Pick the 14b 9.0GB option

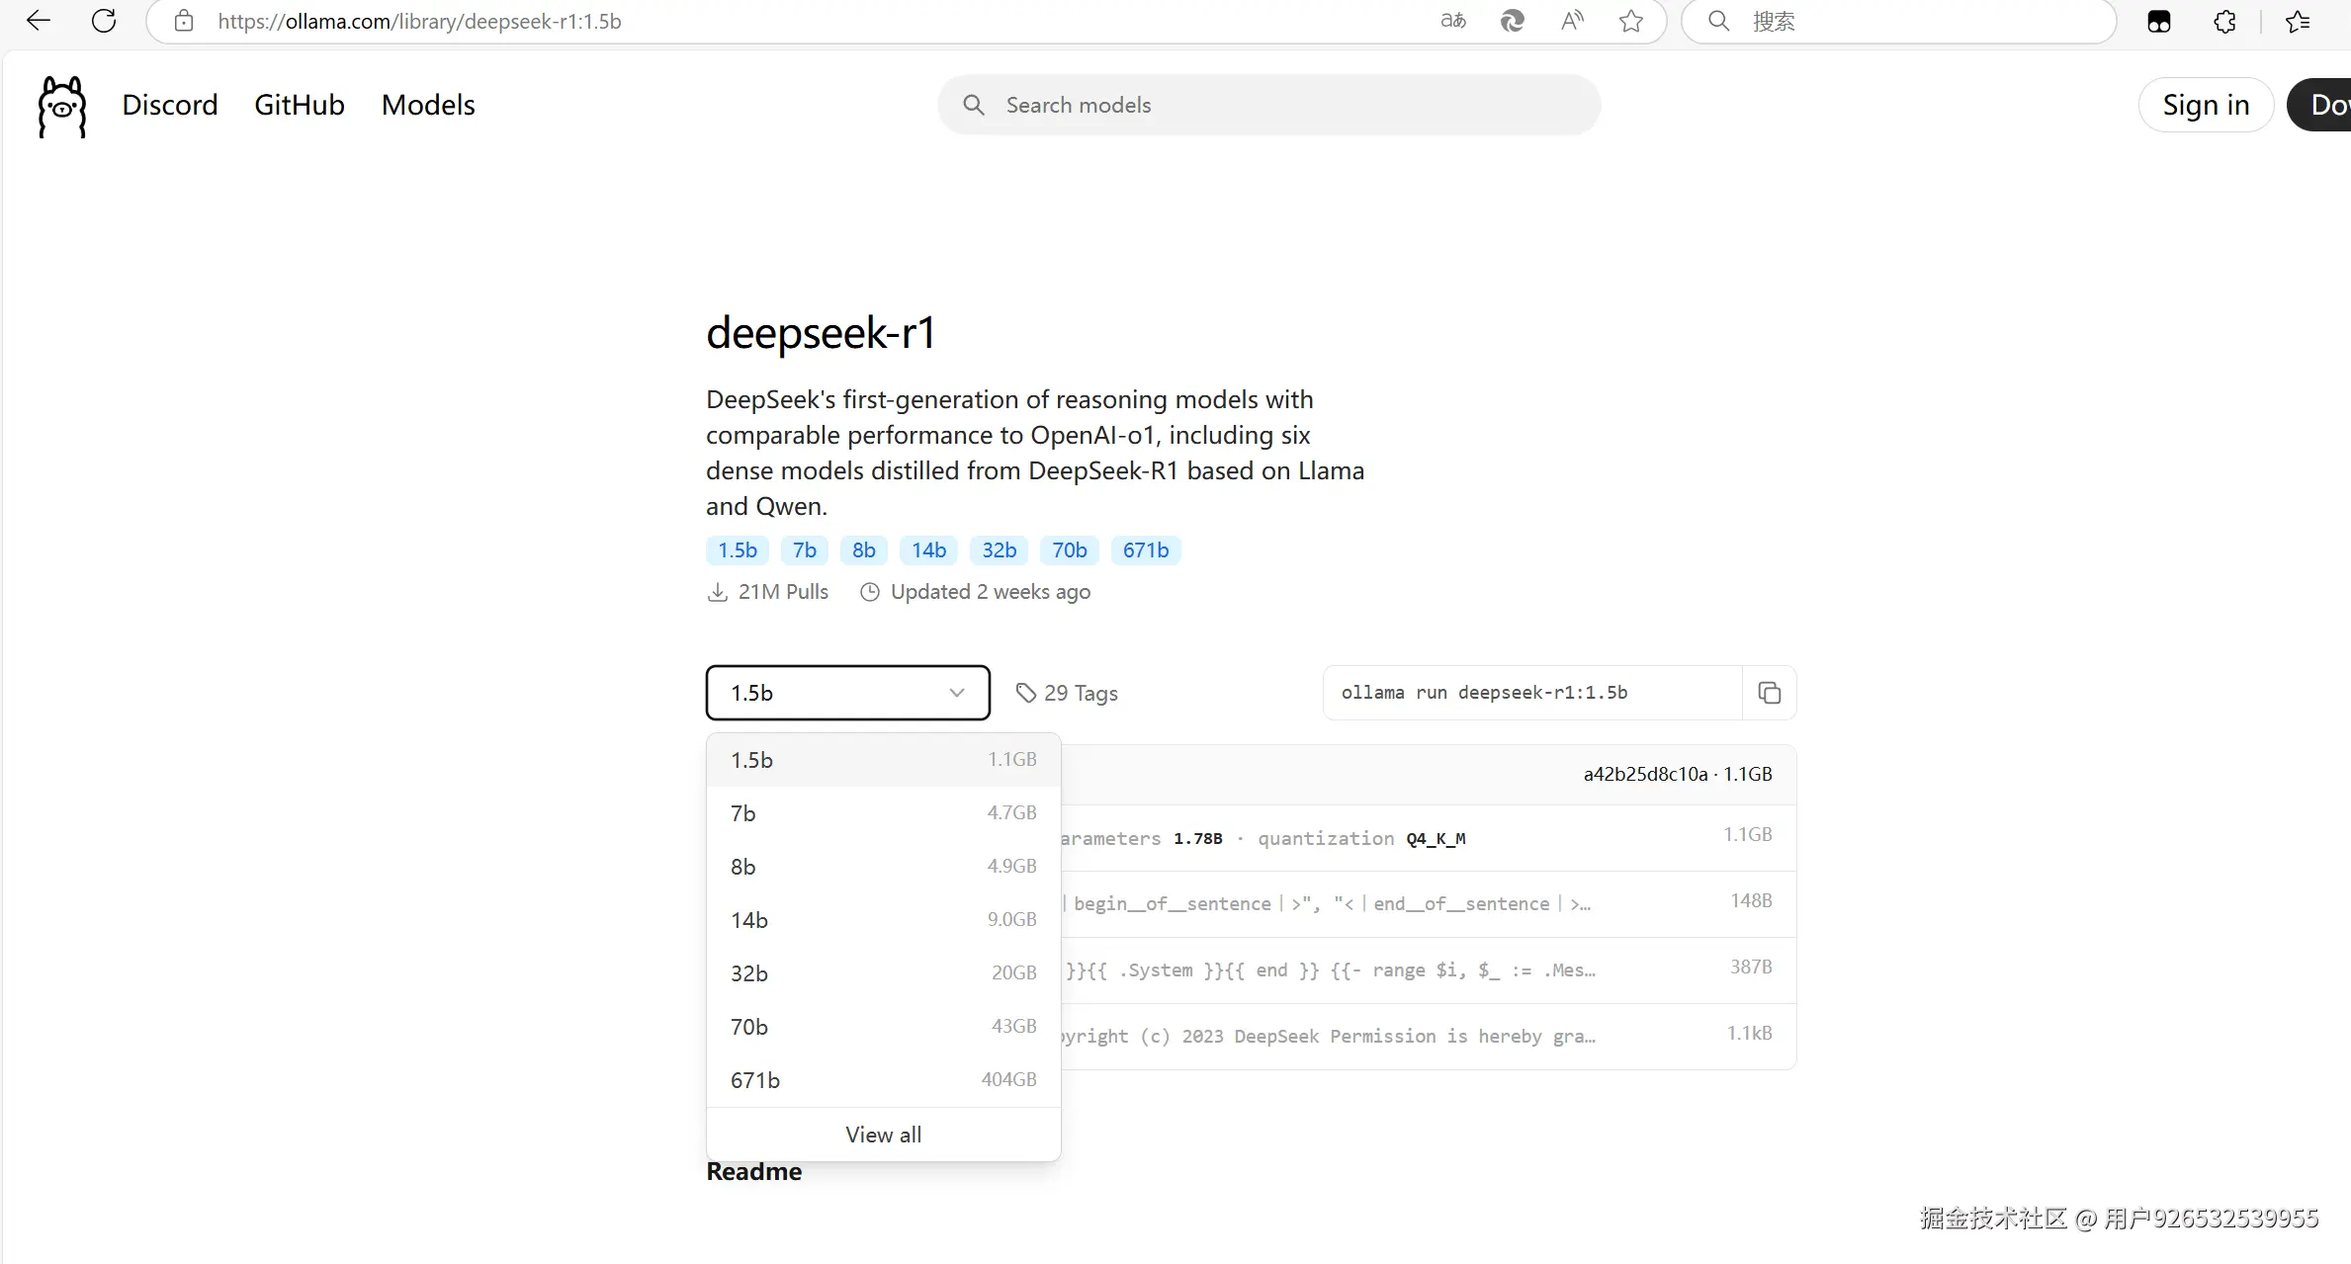883,920
